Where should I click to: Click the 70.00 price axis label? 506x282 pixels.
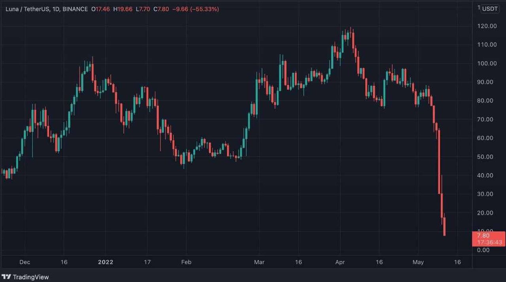tap(485, 119)
